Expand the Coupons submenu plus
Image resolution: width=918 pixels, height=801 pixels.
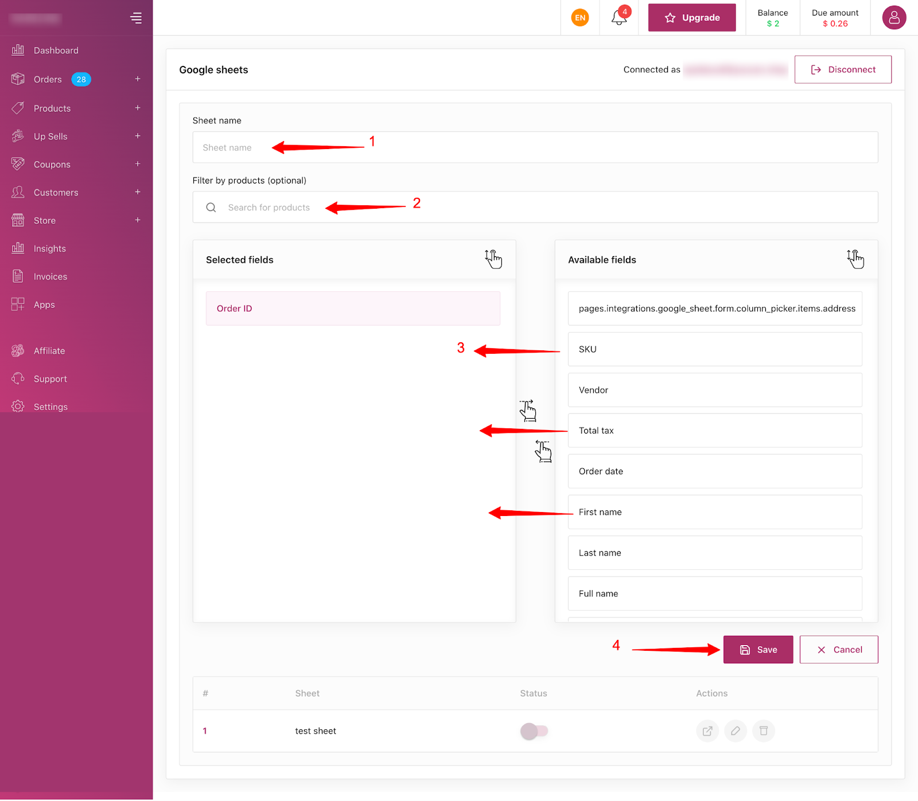tap(138, 164)
